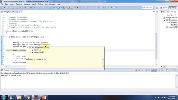Click Forward navigation arrow in toolbar

114,7
